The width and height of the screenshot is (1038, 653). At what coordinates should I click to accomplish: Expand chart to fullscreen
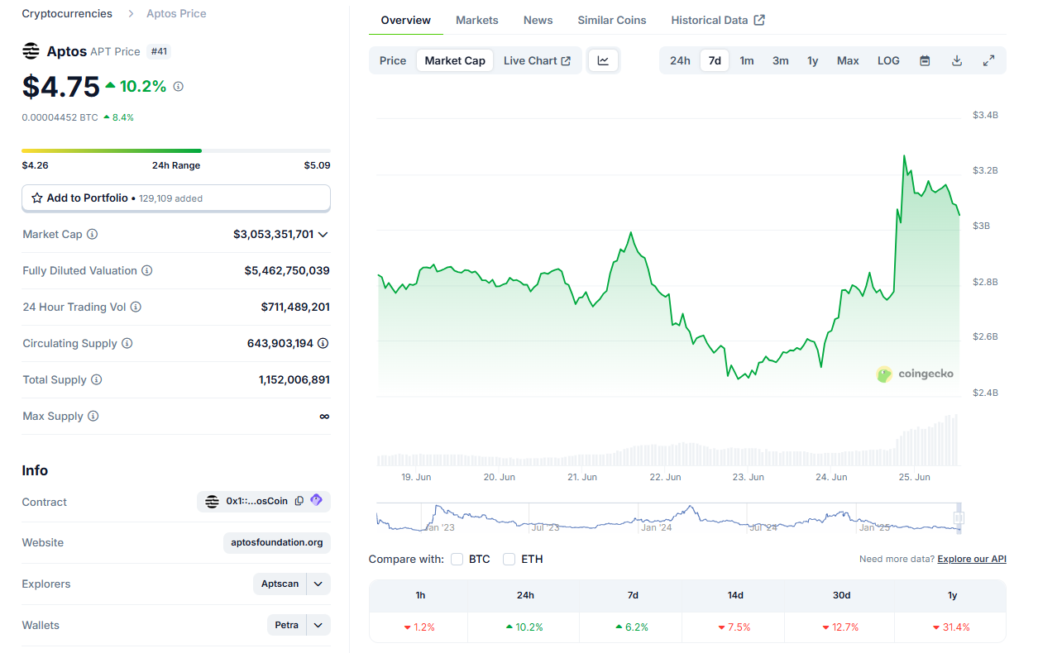[x=988, y=60]
